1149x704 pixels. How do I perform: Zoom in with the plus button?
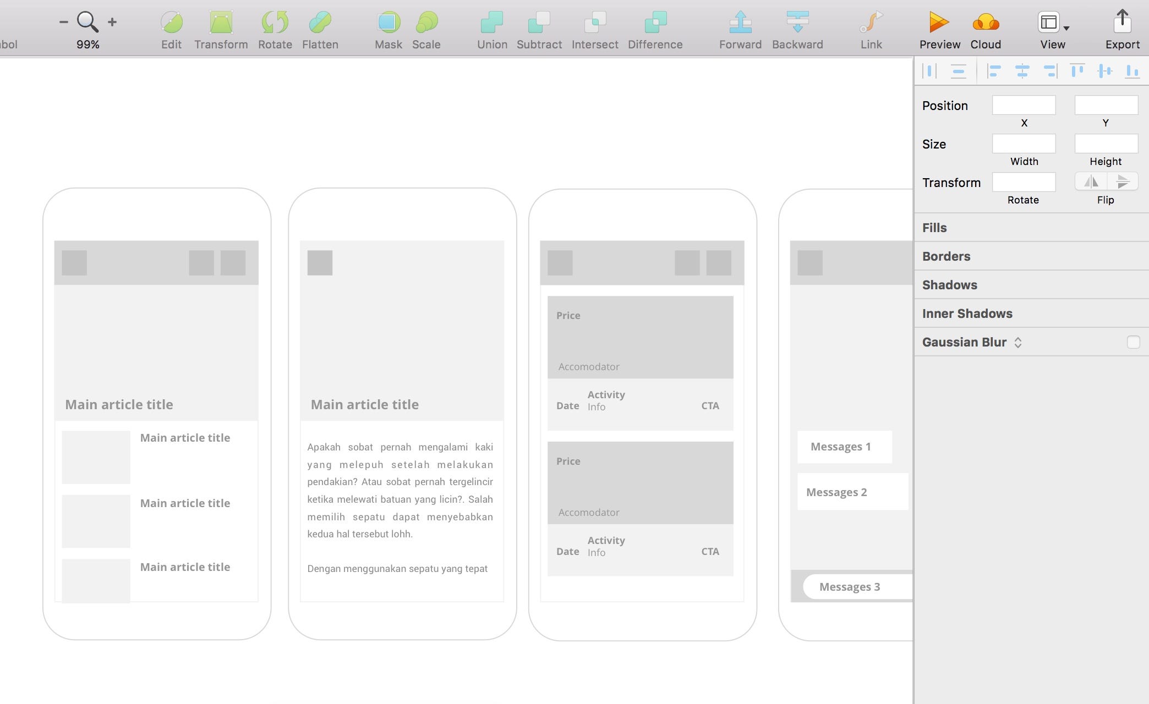coord(112,22)
